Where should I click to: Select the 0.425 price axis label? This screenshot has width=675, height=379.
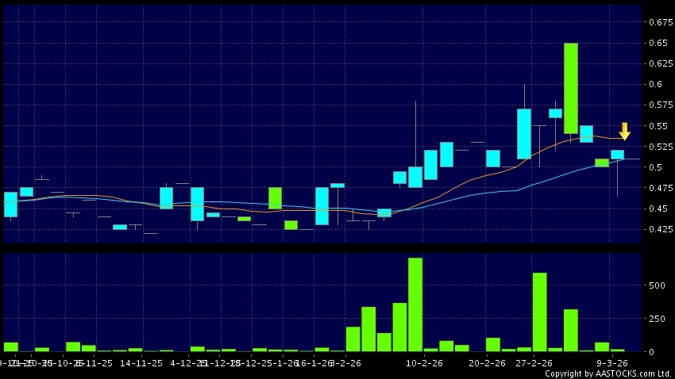(660, 229)
